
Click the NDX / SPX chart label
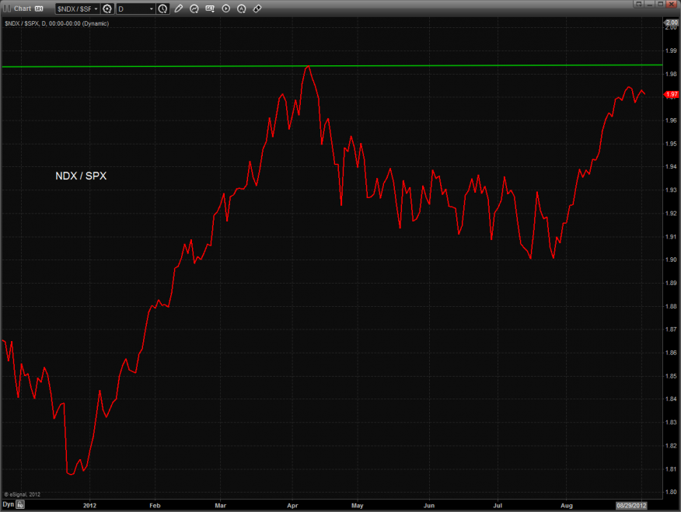[x=81, y=176]
